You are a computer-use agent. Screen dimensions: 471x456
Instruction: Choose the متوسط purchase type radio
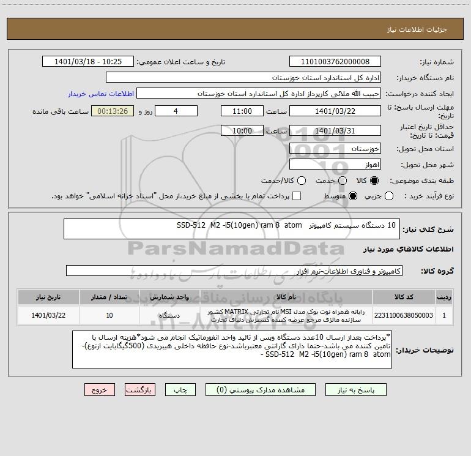click(353, 196)
